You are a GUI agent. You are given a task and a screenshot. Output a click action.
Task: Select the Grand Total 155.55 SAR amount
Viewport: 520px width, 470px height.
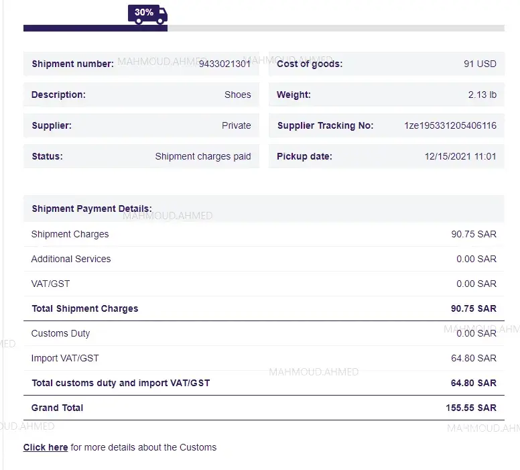coord(470,408)
